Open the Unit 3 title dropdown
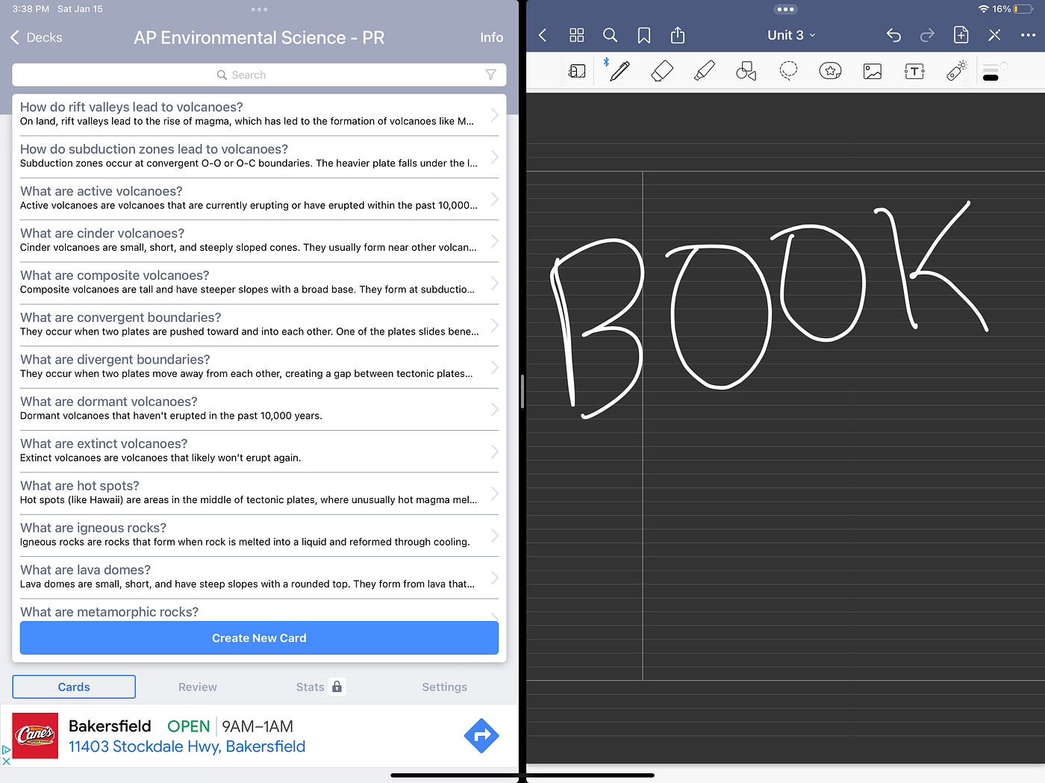 point(791,35)
